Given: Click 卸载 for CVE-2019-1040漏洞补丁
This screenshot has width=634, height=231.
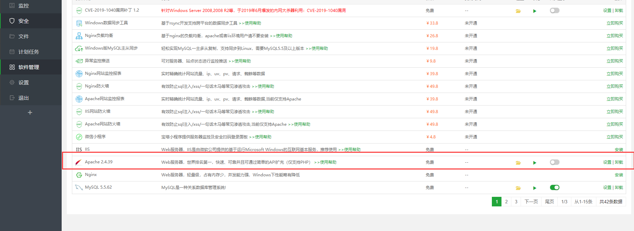Looking at the screenshot, I should (x=619, y=11).
